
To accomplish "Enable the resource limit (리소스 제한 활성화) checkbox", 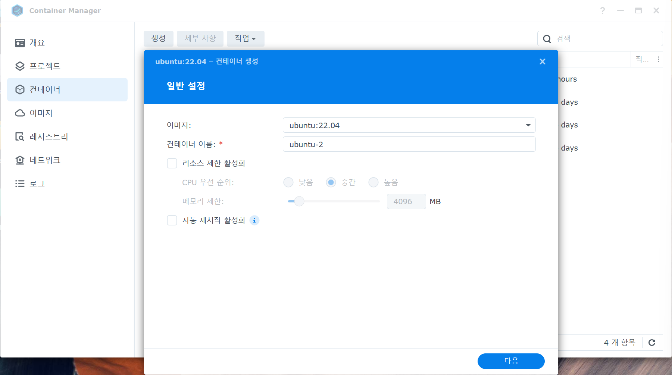I will (172, 163).
